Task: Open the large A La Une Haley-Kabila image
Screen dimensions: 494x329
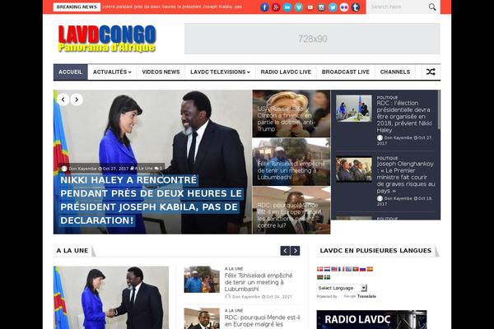Action: (111, 298)
